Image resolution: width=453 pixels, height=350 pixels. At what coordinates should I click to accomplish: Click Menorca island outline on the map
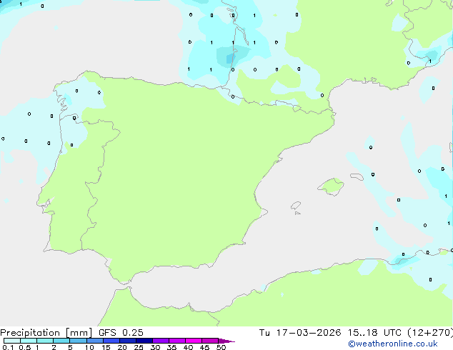click(x=357, y=176)
